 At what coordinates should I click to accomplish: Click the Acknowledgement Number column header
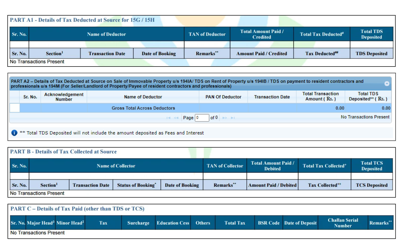pyautogui.click(x=63, y=97)
